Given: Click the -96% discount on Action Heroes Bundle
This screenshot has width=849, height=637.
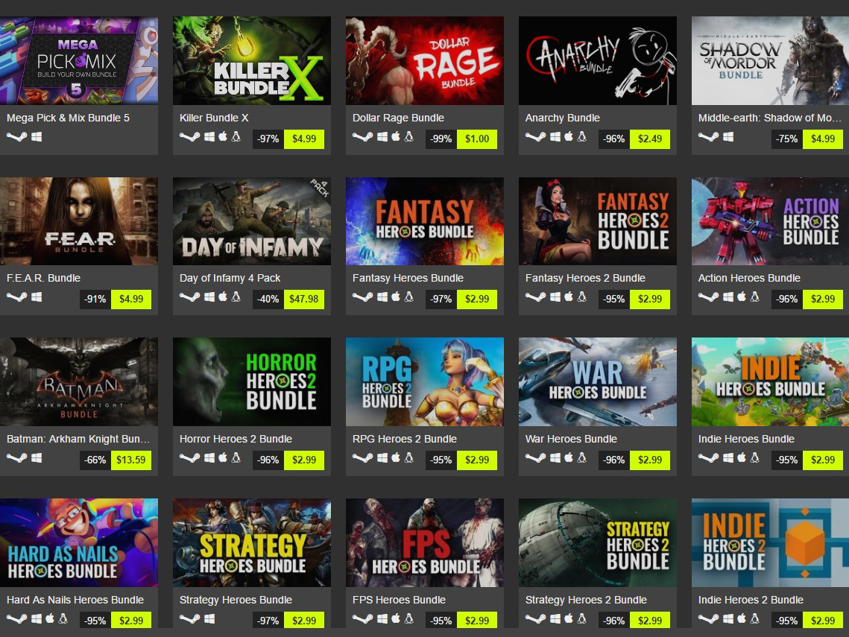Looking at the screenshot, I should point(786,299).
